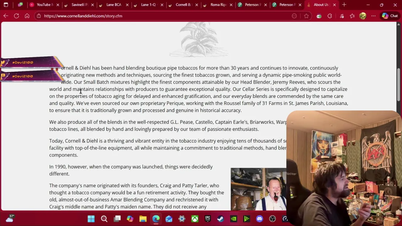Screen dimensions: 402x226
Task: Open Discord from the taskbar
Action: tap(259, 219)
